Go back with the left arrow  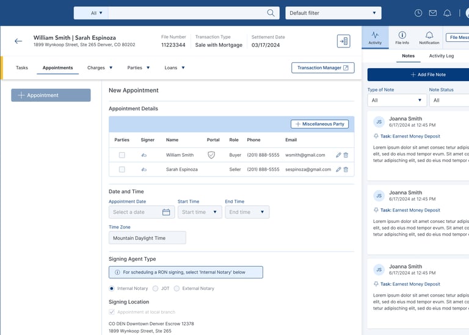[x=18, y=41]
